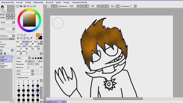Click the undo button in top toolbar
Viewport: 183px width, 103px height.
pyautogui.click(x=45, y=6)
